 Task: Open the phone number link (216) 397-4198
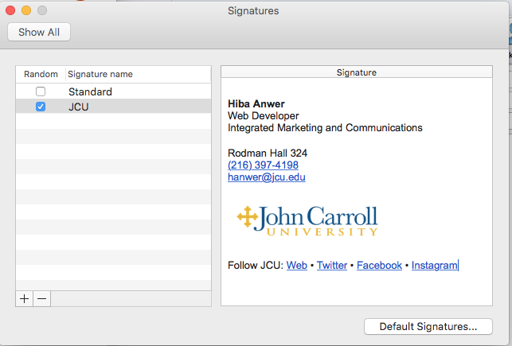[x=263, y=165]
